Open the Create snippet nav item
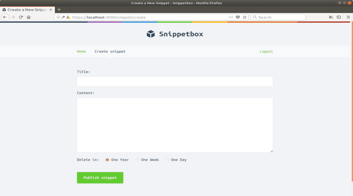The height and width of the screenshot is (196, 353). coord(110,51)
